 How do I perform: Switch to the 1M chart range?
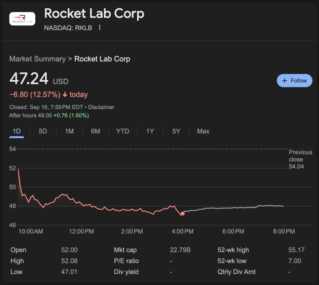[x=69, y=131]
